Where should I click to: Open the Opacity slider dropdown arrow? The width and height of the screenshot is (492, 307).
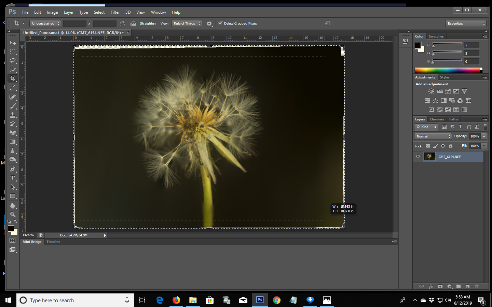[x=484, y=136]
